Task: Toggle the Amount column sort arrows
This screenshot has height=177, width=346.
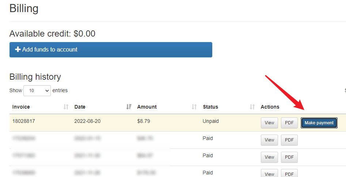Action: click(194, 107)
